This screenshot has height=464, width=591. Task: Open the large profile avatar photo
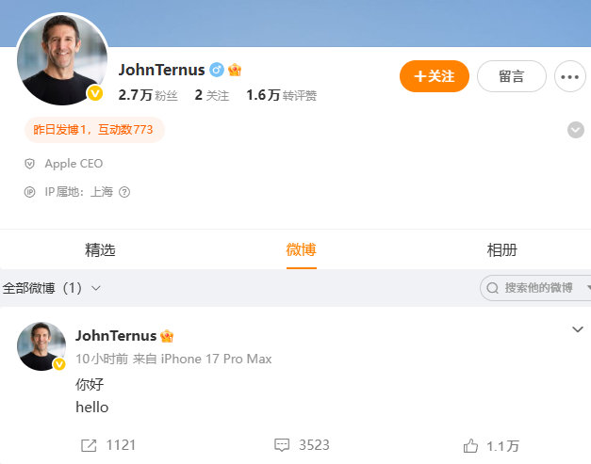(x=62, y=59)
